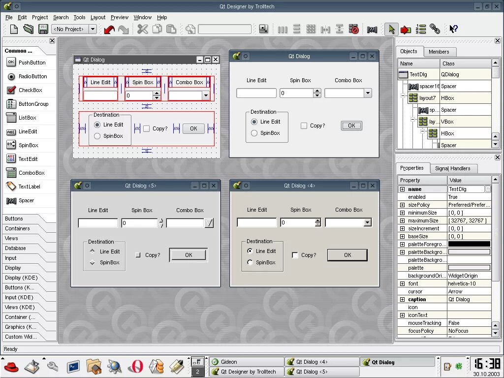
Task: Select SpinBox radio in Qt Dialog <4>
Action: tap(250, 263)
